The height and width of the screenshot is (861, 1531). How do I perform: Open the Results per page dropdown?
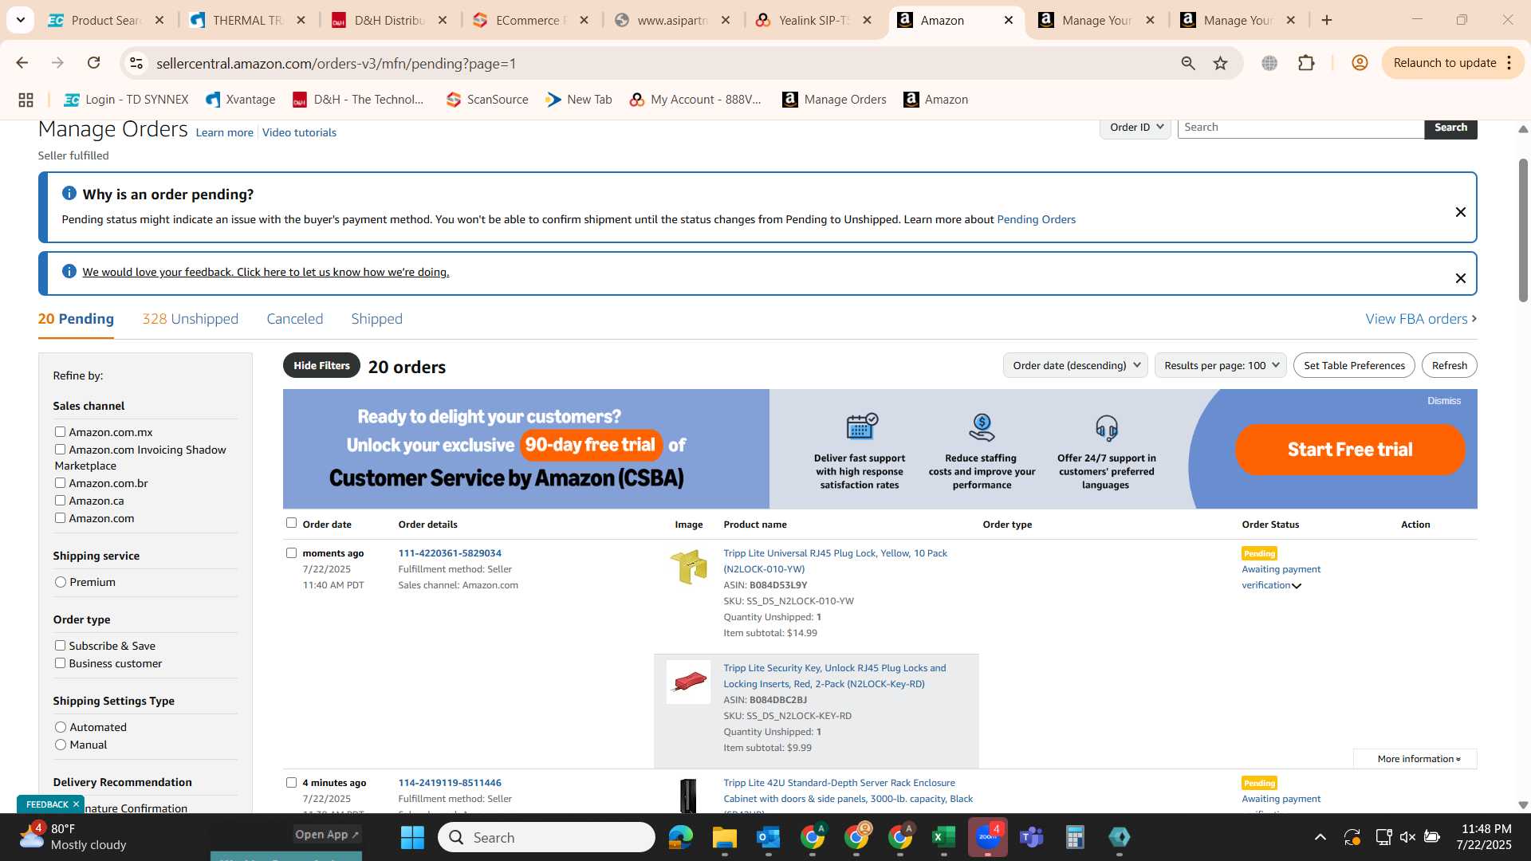(1220, 365)
